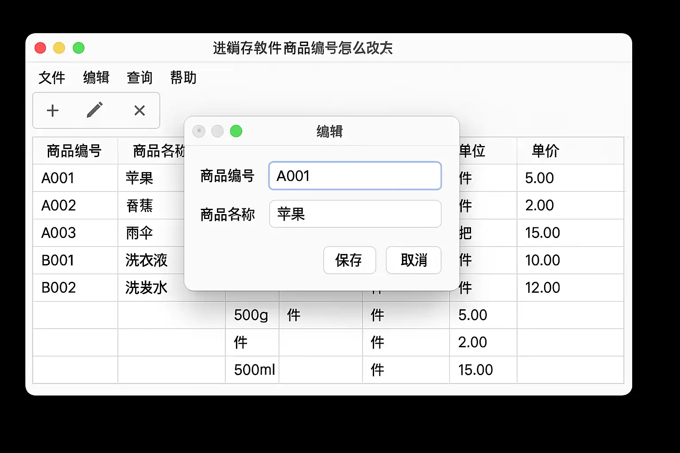The height and width of the screenshot is (453, 680).
Task: Click the 商品编号 column header
Action: pos(74,151)
